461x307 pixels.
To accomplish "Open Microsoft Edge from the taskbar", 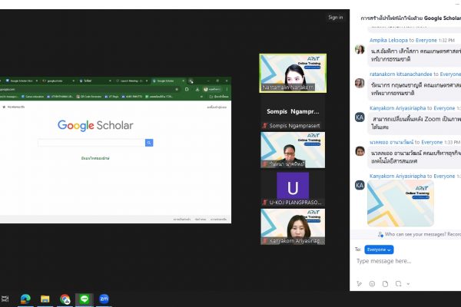I will point(25,299).
